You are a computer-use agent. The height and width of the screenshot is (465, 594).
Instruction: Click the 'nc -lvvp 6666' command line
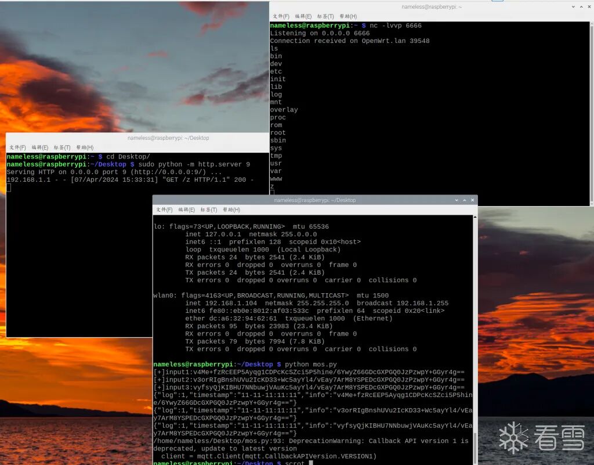click(346, 26)
